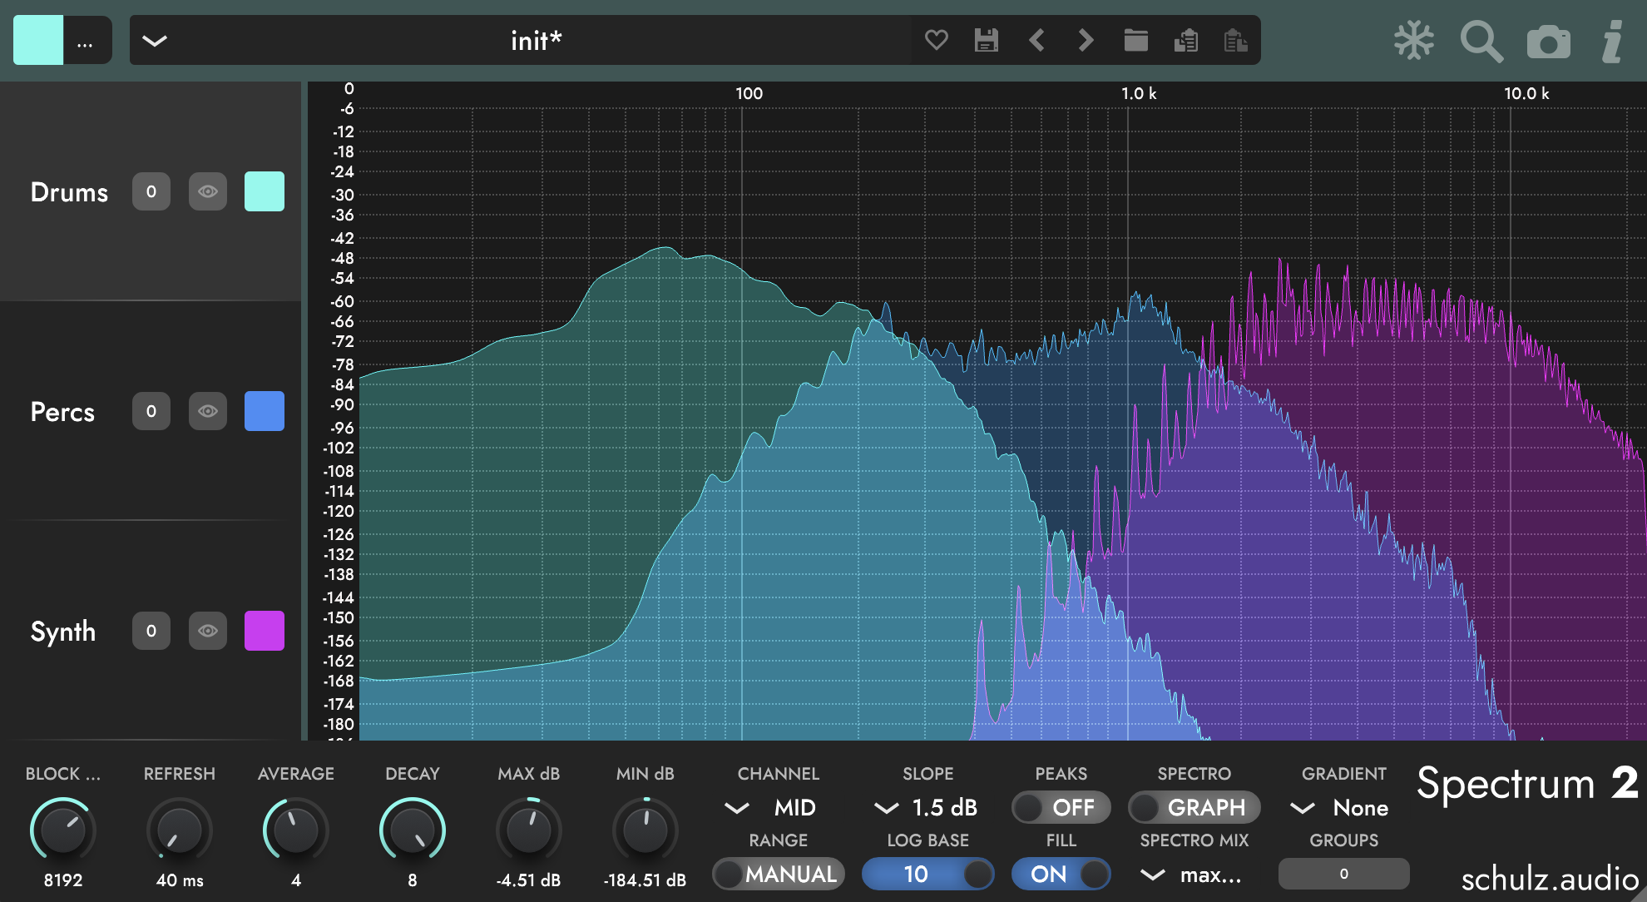Click the heart favorite preset icon
Image resolution: width=1647 pixels, height=902 pixels.
point(937,40)
